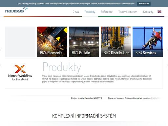Open the Reference menu item
This screenshot has width=168, height=126.
coord(107,12)
